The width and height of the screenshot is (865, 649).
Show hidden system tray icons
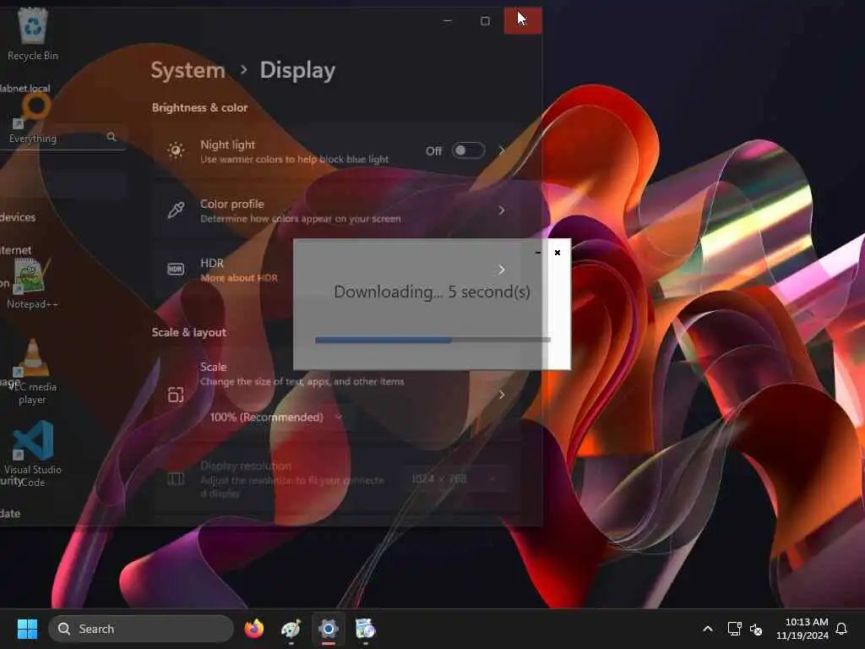point(708,629)
